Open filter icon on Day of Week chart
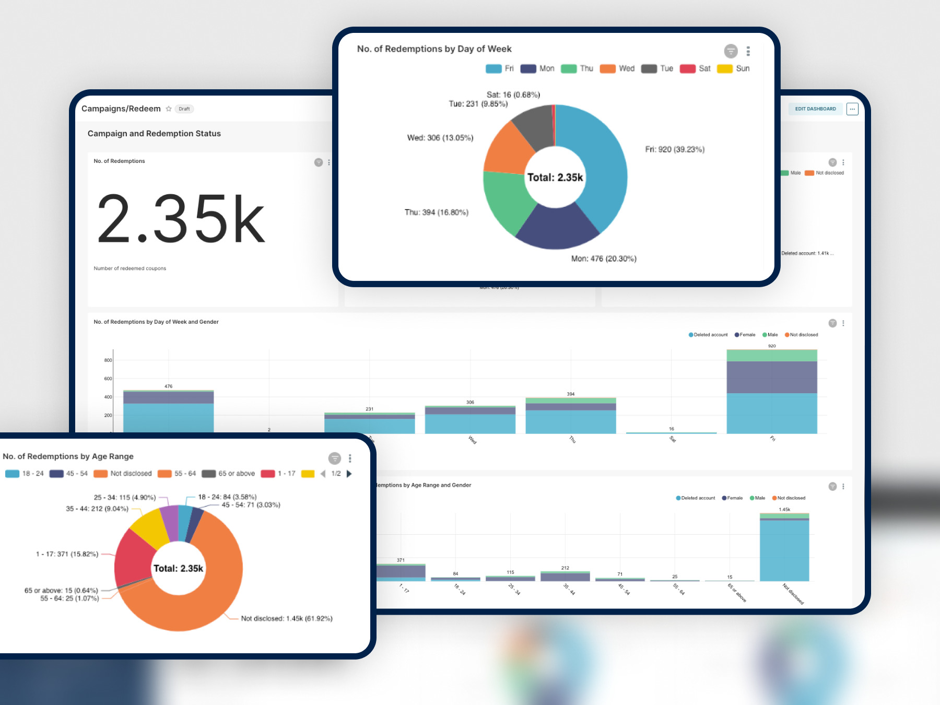The height and width of the screenshot is (705, 940). pos(731,51)
